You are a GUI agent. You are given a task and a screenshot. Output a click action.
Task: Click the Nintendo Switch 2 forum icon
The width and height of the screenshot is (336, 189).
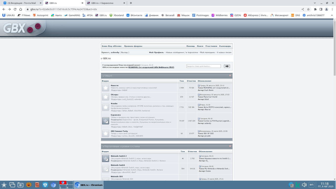(106, 158)
